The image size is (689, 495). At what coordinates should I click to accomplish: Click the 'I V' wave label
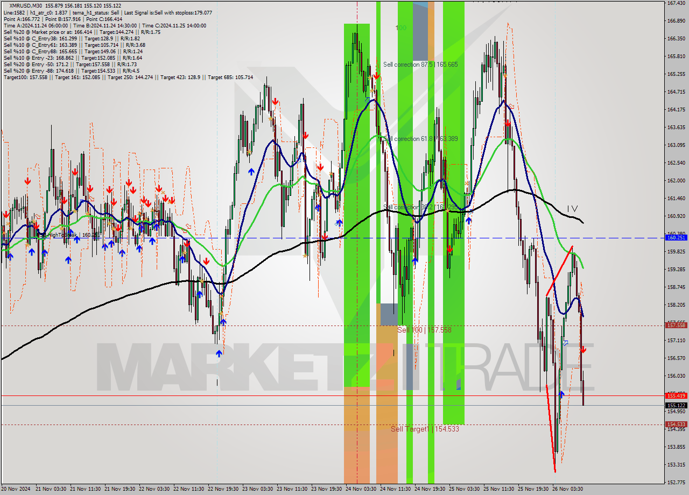[572, 209]
